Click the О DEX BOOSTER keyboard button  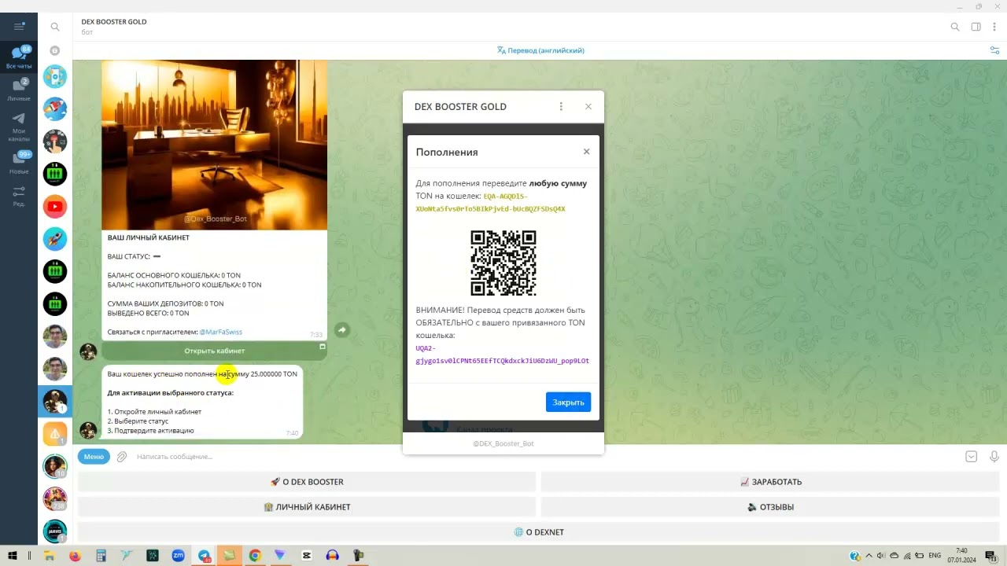point(307,482)
